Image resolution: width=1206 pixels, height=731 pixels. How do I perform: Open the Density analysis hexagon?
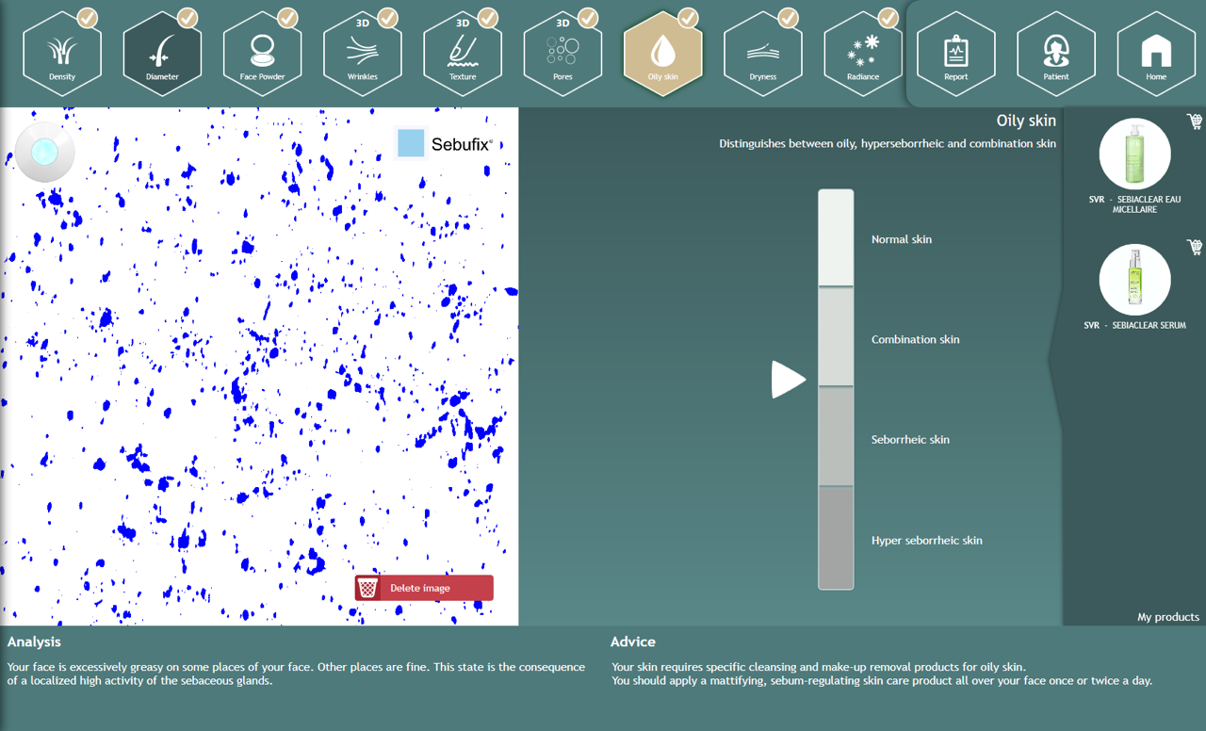click(x=62, y=54)
